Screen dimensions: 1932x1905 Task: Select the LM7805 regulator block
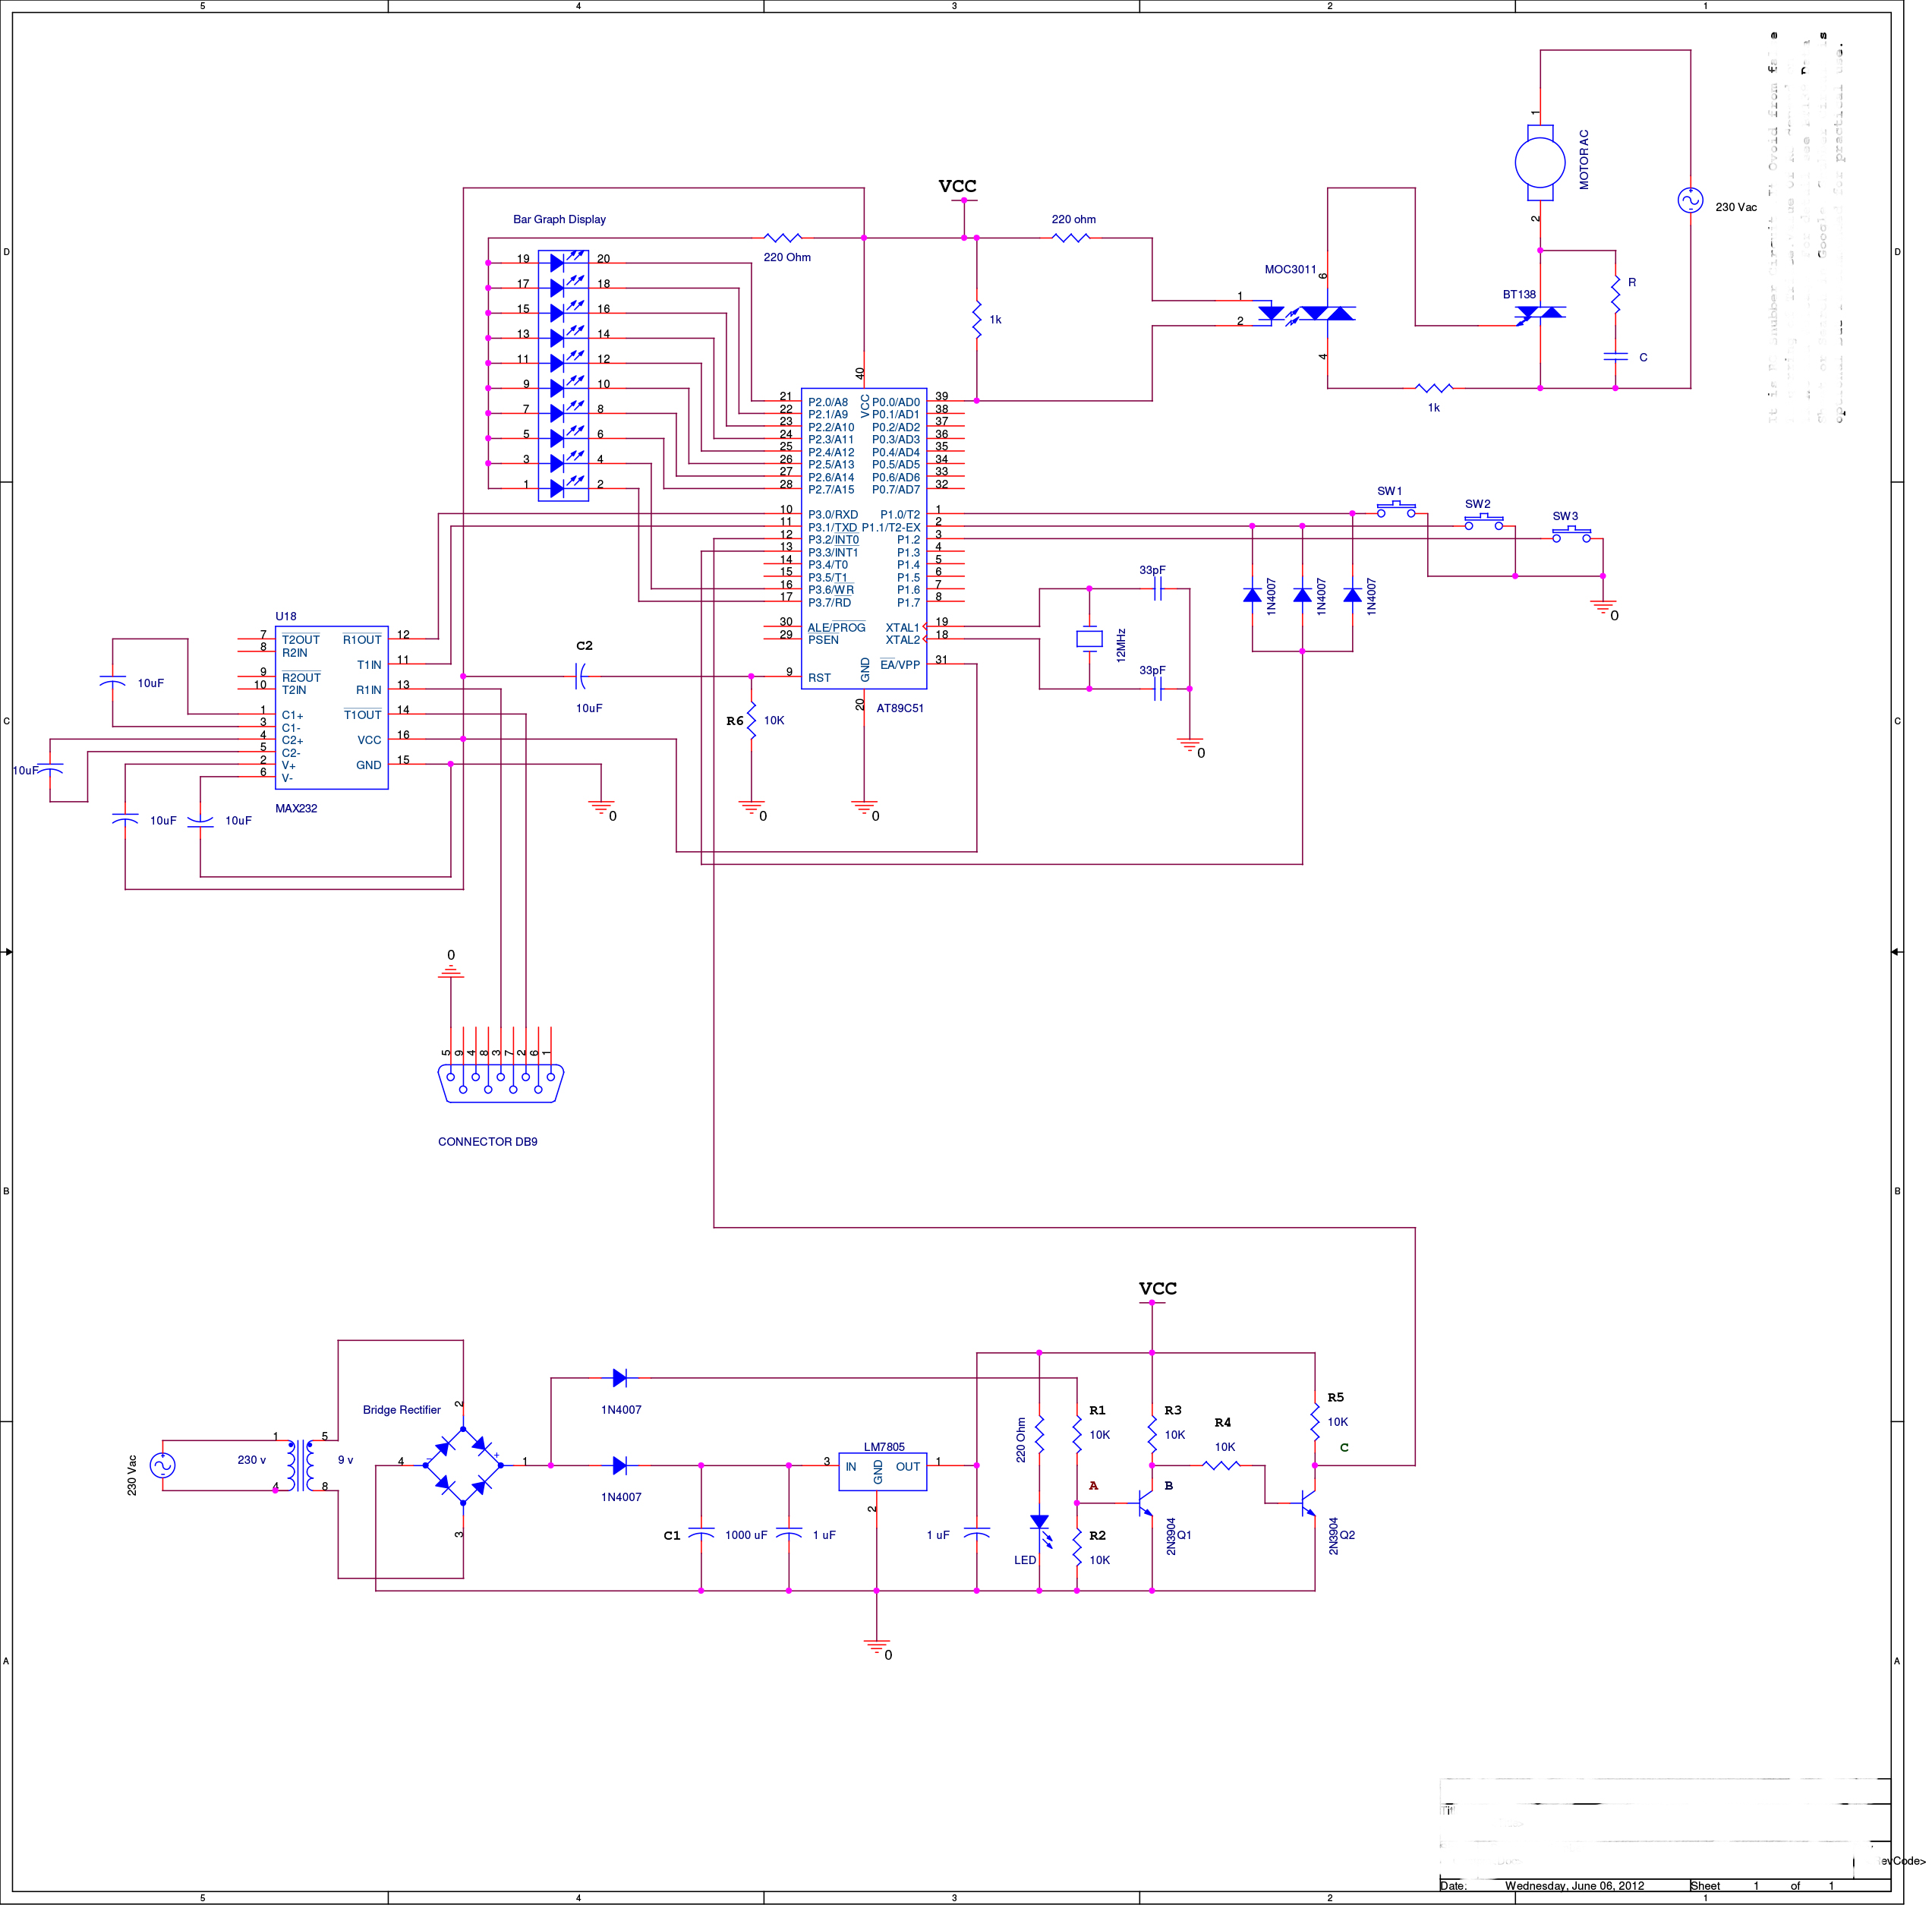[x=882, y=1471]
